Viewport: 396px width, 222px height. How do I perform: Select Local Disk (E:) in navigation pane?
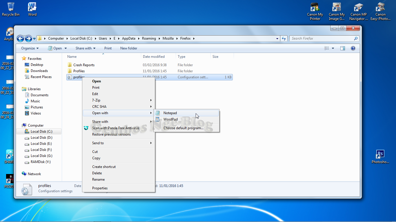coord(41,144)
